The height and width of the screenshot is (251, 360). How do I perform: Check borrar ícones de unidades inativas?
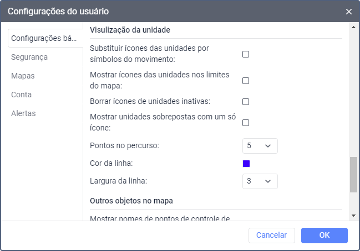pyautogui.click(x=246, y=102)
